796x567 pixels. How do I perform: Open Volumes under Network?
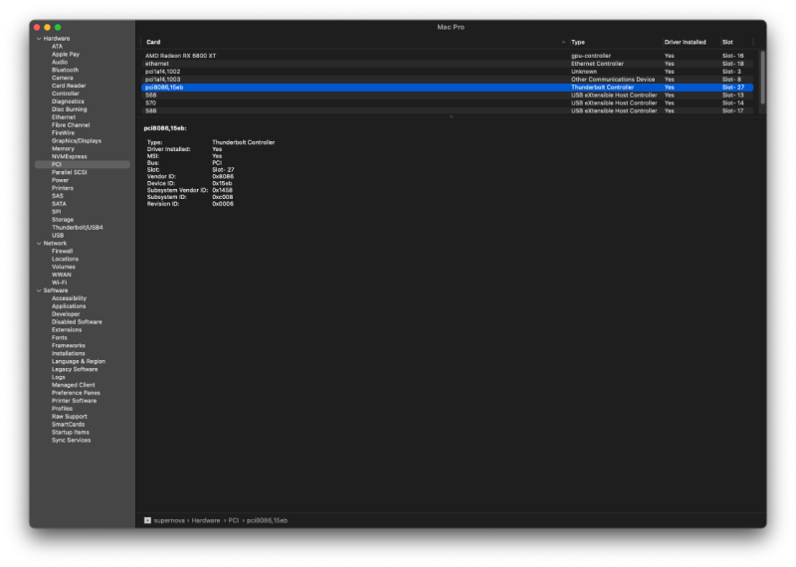point(64,267)
